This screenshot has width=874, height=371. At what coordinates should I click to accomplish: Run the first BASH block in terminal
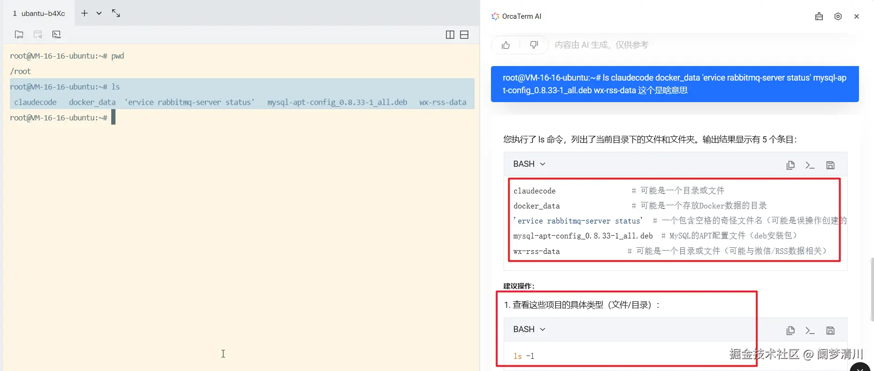810,165
